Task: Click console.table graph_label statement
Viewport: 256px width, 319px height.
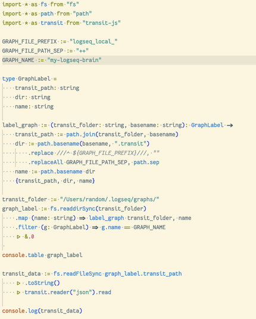Action: [x=42, y=255]
